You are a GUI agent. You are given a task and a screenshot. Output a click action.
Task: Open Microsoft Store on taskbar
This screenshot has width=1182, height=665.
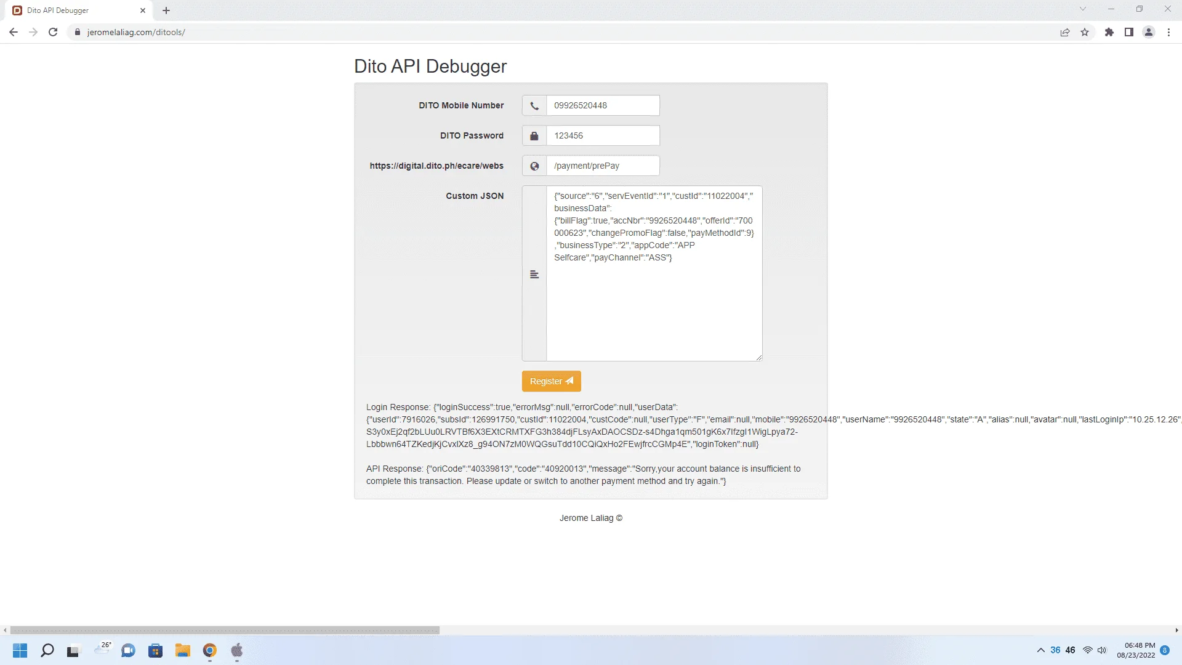[x=155, y=650]
